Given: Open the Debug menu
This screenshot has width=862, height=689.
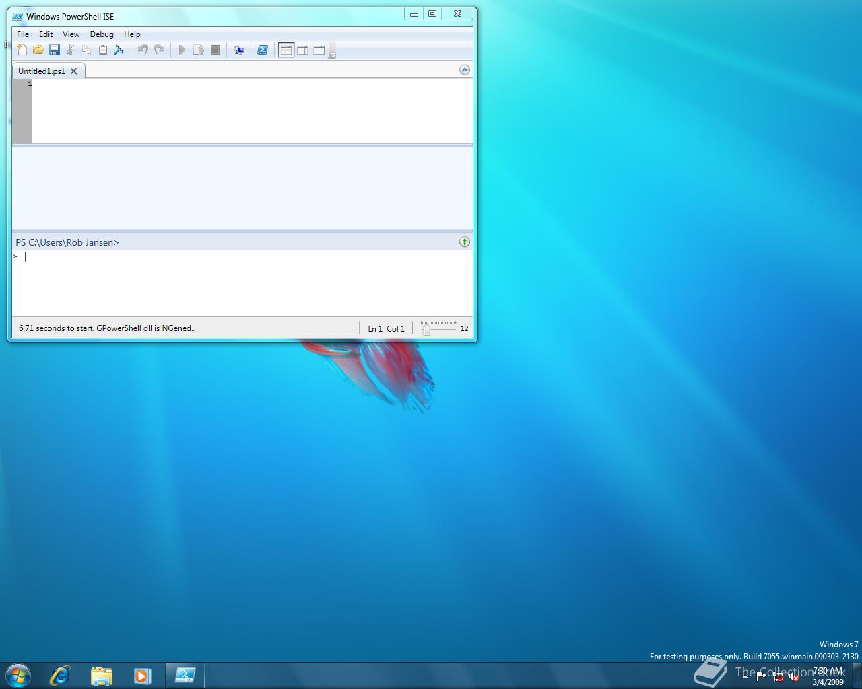Looking at the screenshot, I should [102, 34].
